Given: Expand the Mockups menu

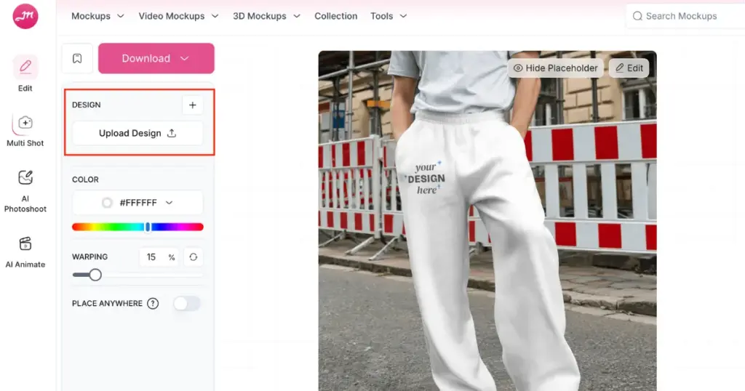Looking at the screenshot, I should click(97, 16).
